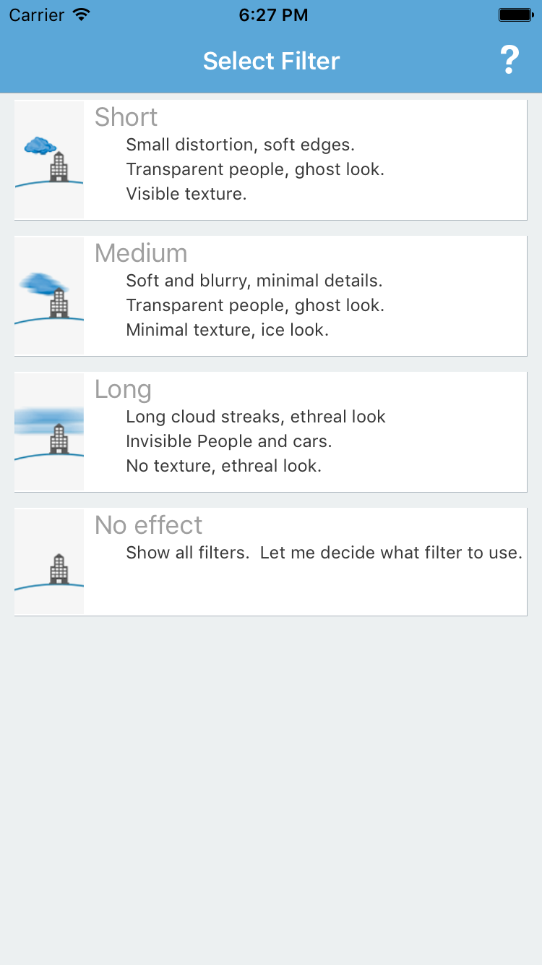
Task: Click "Small distortion, soft edges." description
Action: point(240,145)
